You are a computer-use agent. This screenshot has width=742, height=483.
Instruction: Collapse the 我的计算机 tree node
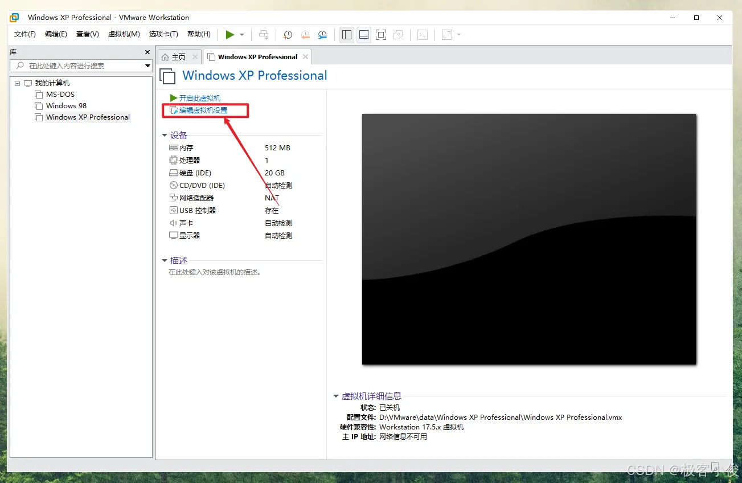[x=17, y=83]
